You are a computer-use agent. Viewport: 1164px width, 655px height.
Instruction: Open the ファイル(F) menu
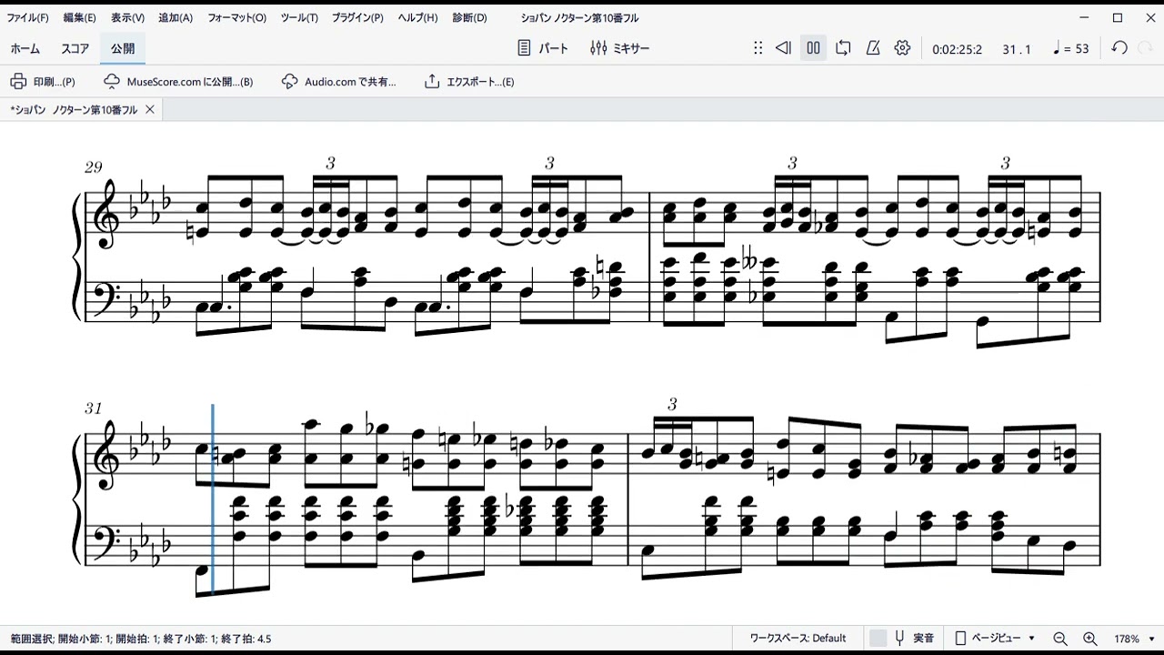(27, 17)
